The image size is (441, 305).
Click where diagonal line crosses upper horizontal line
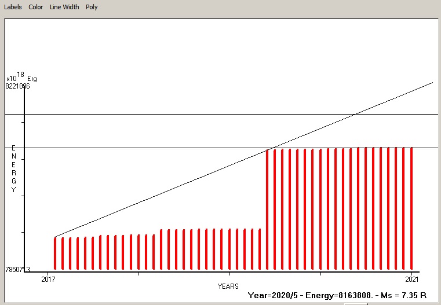355,115
